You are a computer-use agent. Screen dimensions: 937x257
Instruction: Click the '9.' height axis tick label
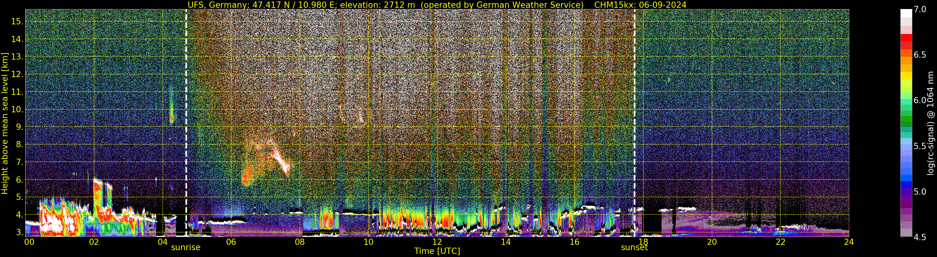pyautogui.click(x=20, y=127)
